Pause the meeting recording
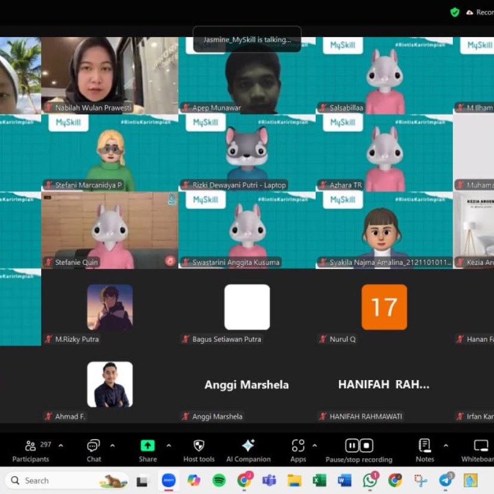 pos(352,446)
